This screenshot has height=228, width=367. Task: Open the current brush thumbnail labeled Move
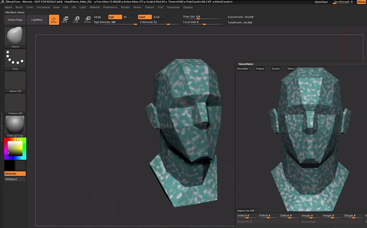point(15,37)
